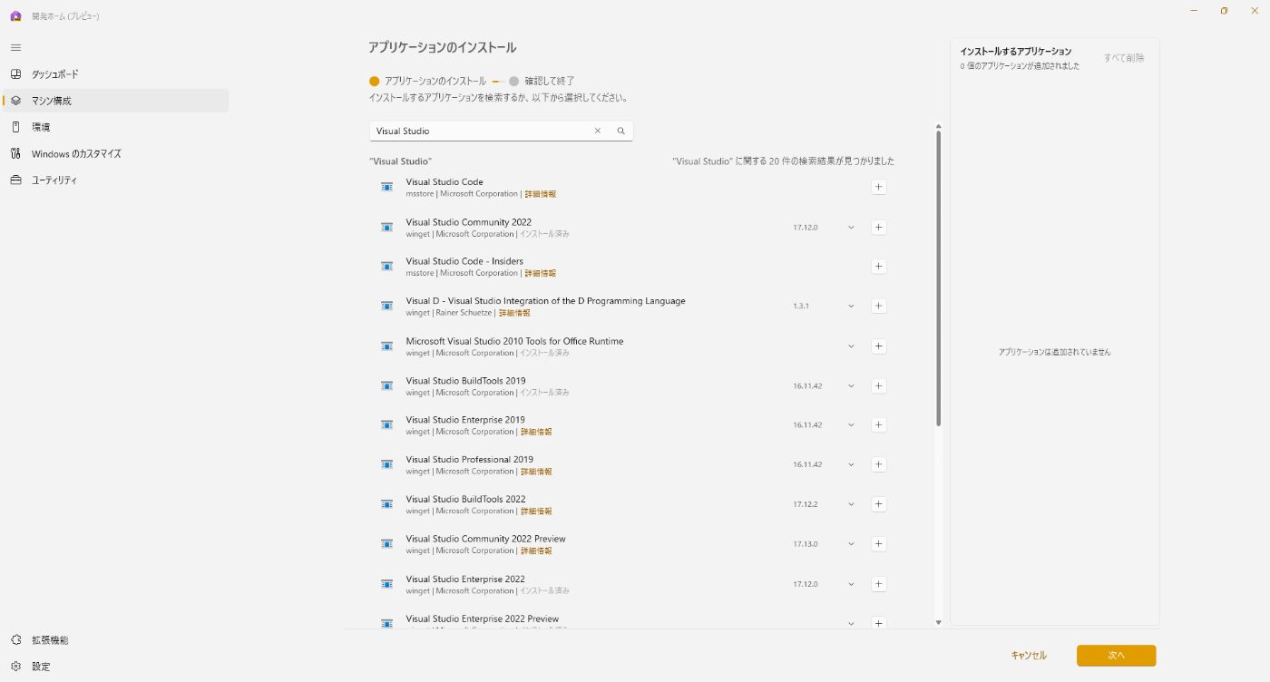Click the scrollbar up arrow

(938, 126)
